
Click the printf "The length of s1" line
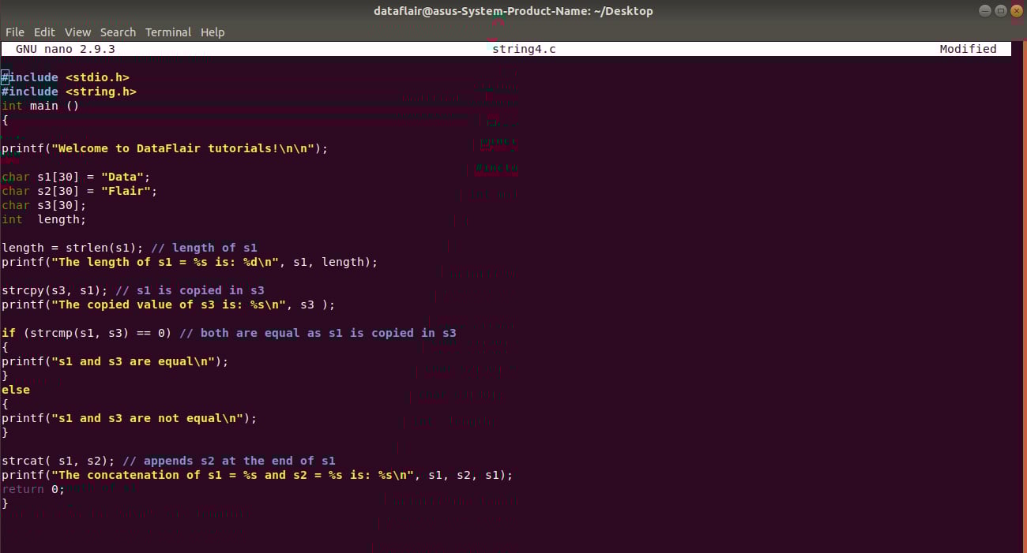point(190,262)
